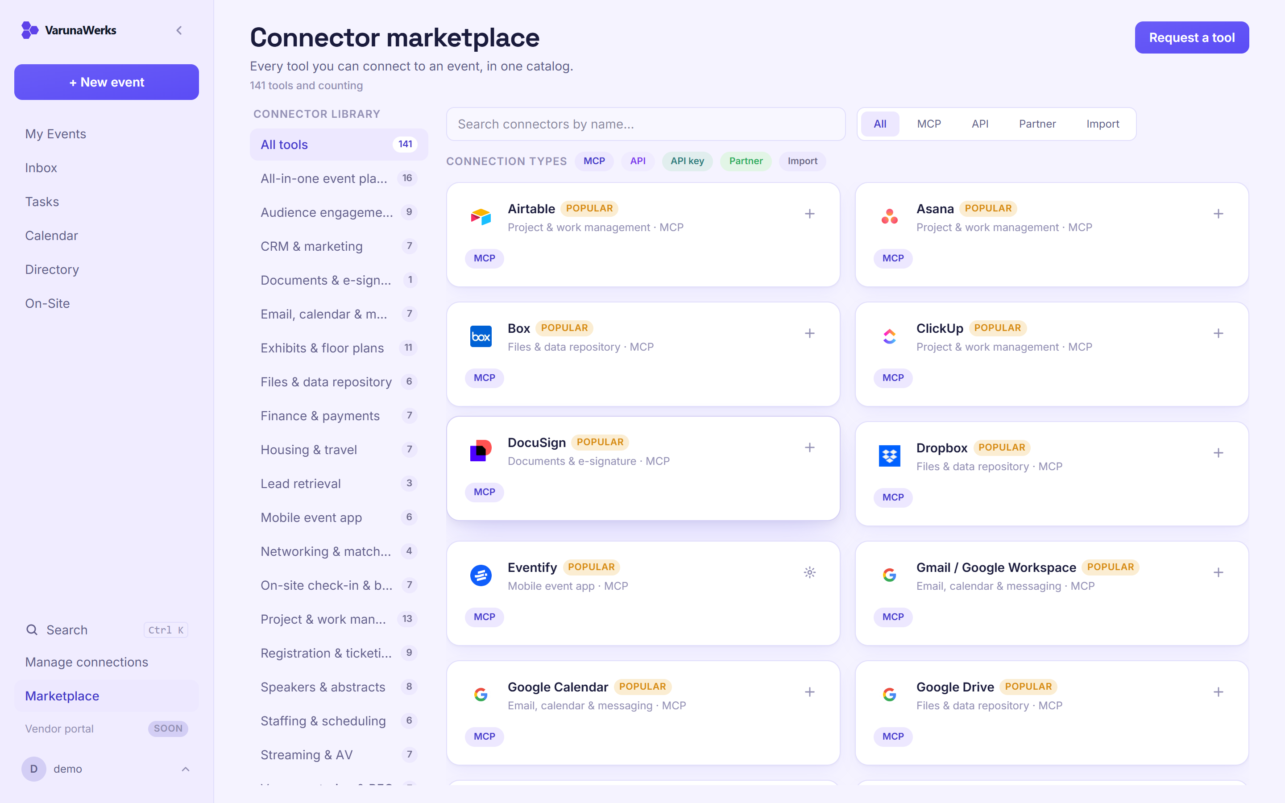The height and width of the screenshot is (803, 1285).
Task: Switch to the API filter tab
Action: [980, 124]
